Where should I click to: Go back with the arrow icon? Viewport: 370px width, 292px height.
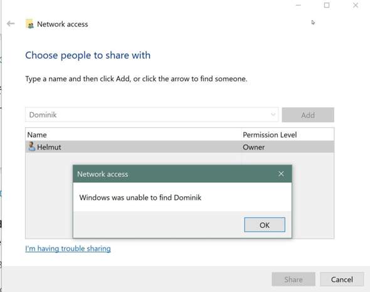11,24
